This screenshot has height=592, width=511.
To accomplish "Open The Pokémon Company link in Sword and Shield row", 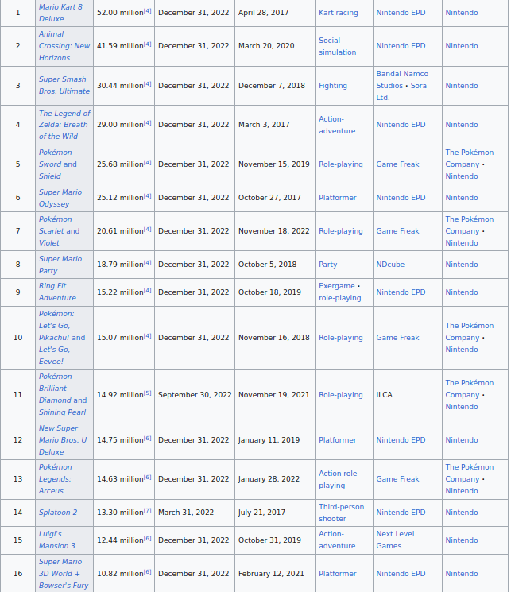I will (x=469, y=158).
